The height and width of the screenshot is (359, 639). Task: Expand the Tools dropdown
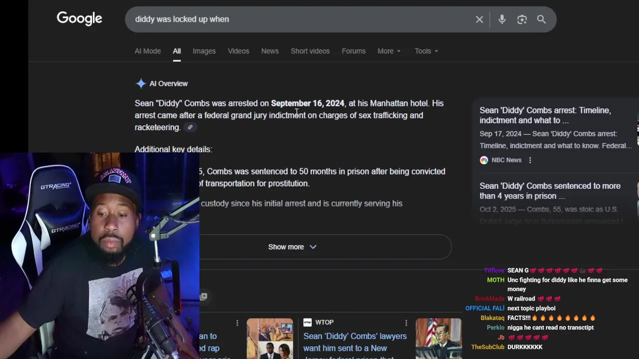pyautogui.click(x=426, y=51)
